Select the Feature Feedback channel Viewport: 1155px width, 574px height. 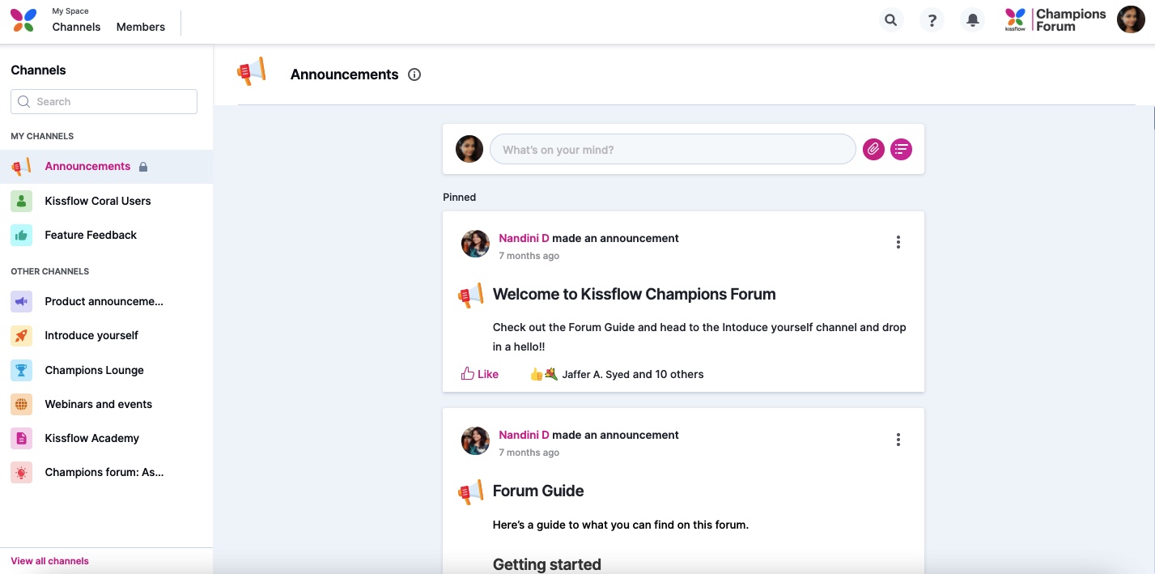coord(106,235)
